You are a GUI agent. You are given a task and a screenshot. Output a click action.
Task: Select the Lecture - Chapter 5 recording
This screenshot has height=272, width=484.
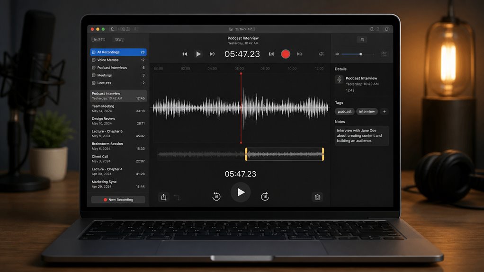[x=118, y=133]
